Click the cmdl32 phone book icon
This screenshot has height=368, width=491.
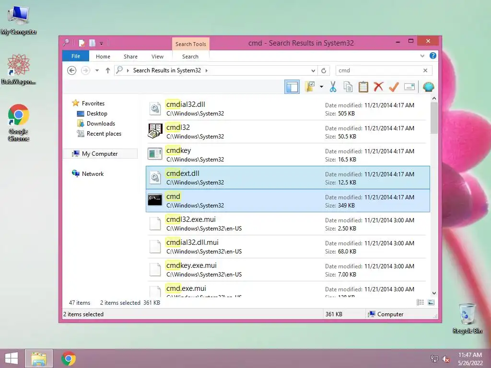coord(155,131)
